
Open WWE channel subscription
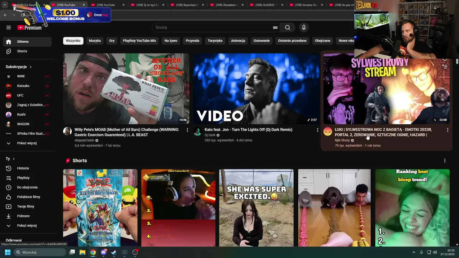click(27, 76)
